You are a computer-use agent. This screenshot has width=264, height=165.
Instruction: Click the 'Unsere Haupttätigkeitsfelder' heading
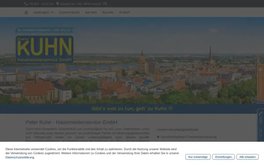coord(178,130)
